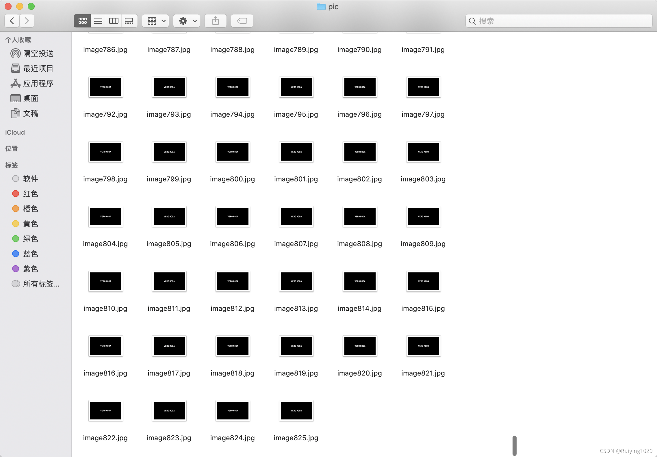Select image813.jpg thumbnail
Screen dimensions: 657x457
296,281
